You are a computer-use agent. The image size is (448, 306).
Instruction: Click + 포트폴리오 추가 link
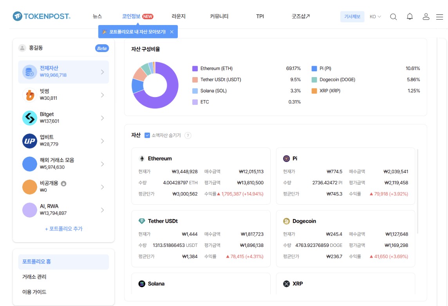tap(64, 229)
